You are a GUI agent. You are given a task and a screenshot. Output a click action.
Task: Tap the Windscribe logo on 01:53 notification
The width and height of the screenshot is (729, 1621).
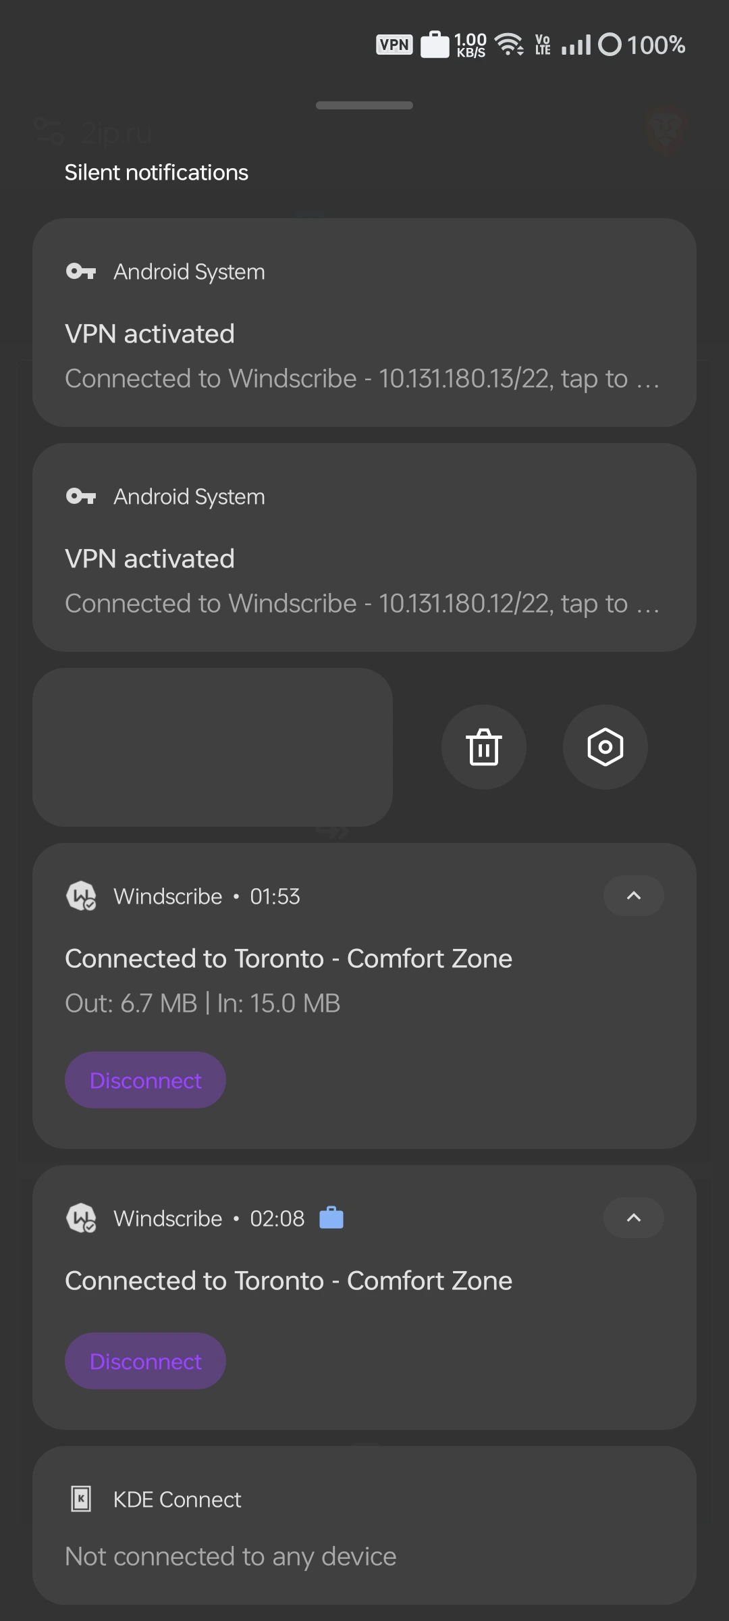(81, 896)
